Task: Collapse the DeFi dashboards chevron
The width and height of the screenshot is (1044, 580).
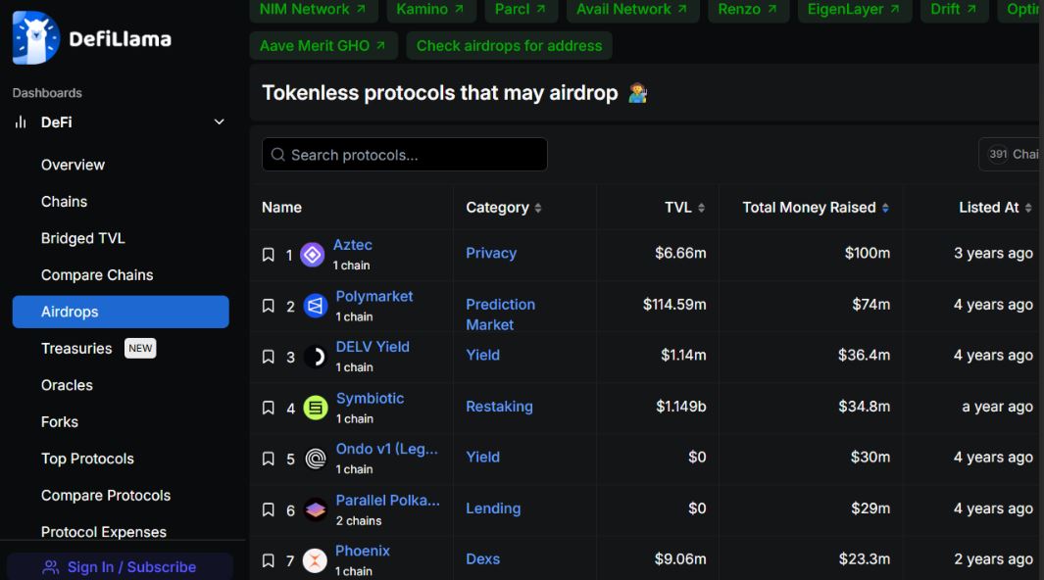Action: tap(219, 122)
